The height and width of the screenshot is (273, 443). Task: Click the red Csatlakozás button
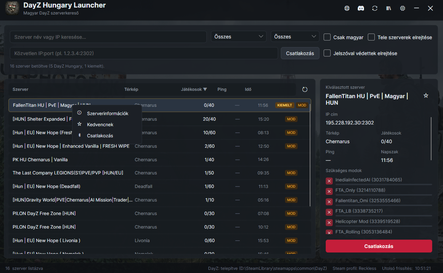(379, 246)
